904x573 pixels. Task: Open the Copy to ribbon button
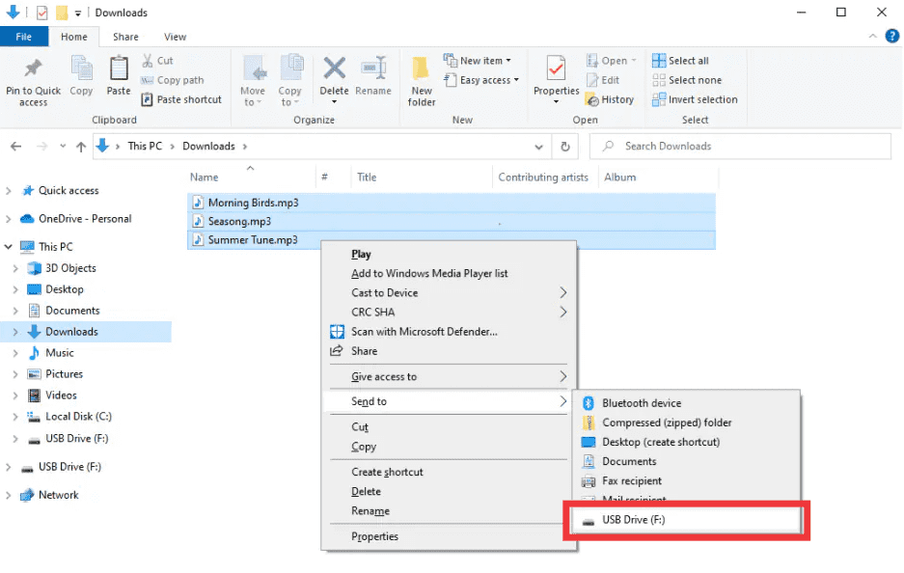pos(290,80)
